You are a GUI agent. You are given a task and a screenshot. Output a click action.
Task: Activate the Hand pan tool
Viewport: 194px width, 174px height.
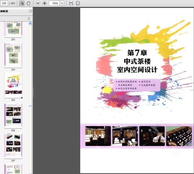(x=28, y=3)
